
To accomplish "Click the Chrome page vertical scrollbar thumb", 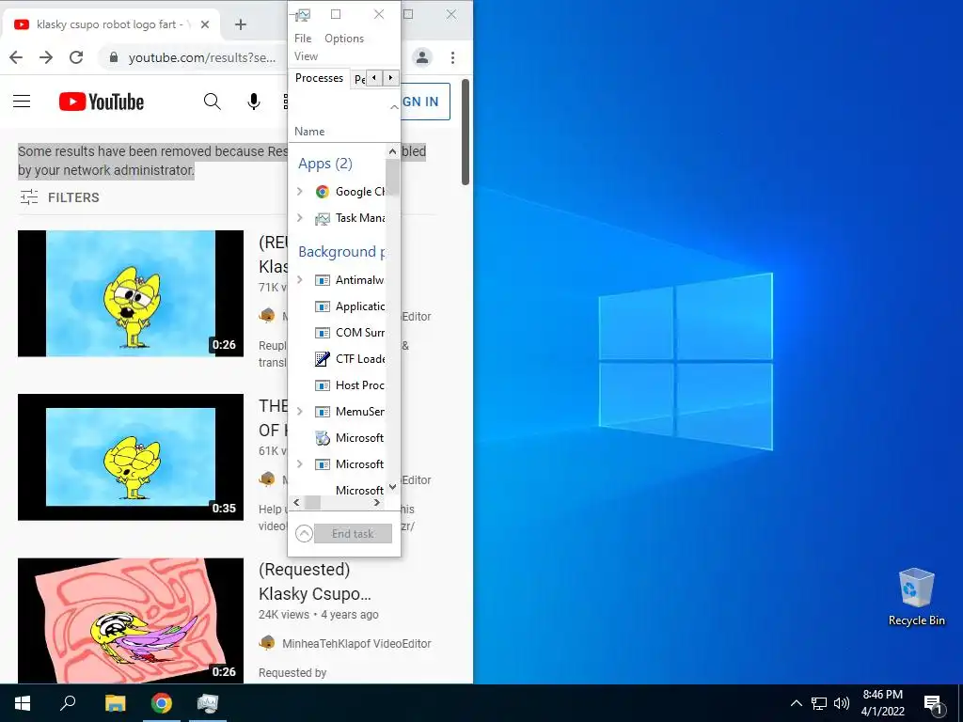I will (x=466, y=132).
